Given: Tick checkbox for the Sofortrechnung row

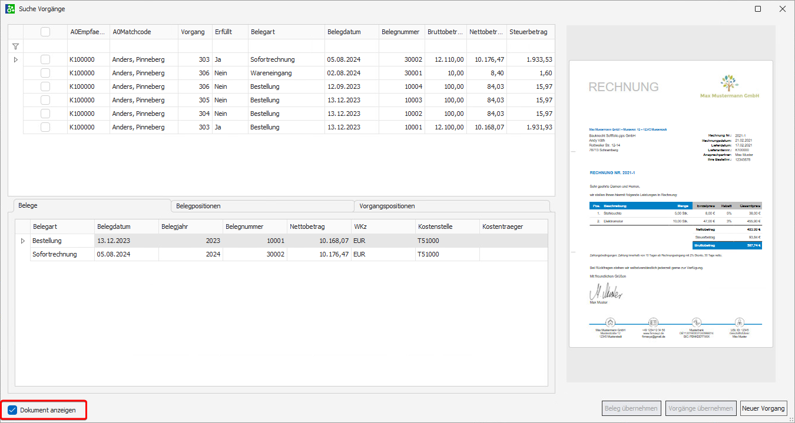Looking at the screenshot, I should pos(45,59).
